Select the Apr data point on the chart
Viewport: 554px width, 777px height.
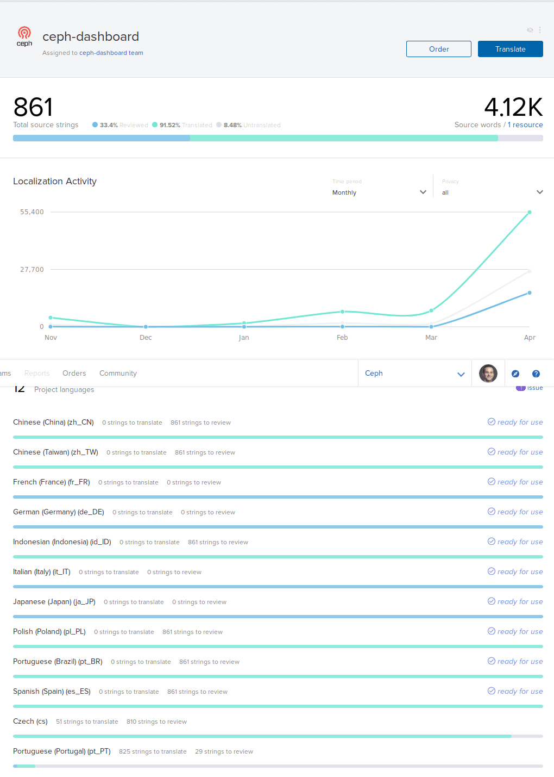click(x=529, y=212)
